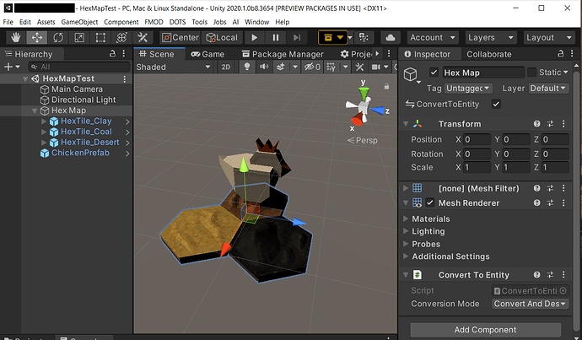Image resolution: width=582 pixels, height=340 pixels.
Task: Open the Shaded draw mode dropdown
Action: [x=174, y=67]
